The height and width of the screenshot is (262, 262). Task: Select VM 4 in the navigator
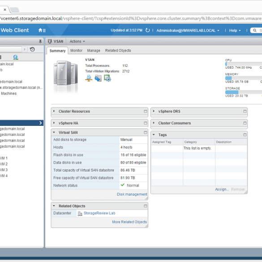click(x=4, y=176)
